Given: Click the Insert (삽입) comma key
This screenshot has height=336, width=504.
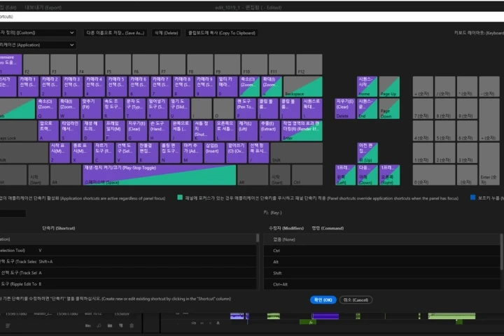Looking at the screenshot, I should coord(214,153).
